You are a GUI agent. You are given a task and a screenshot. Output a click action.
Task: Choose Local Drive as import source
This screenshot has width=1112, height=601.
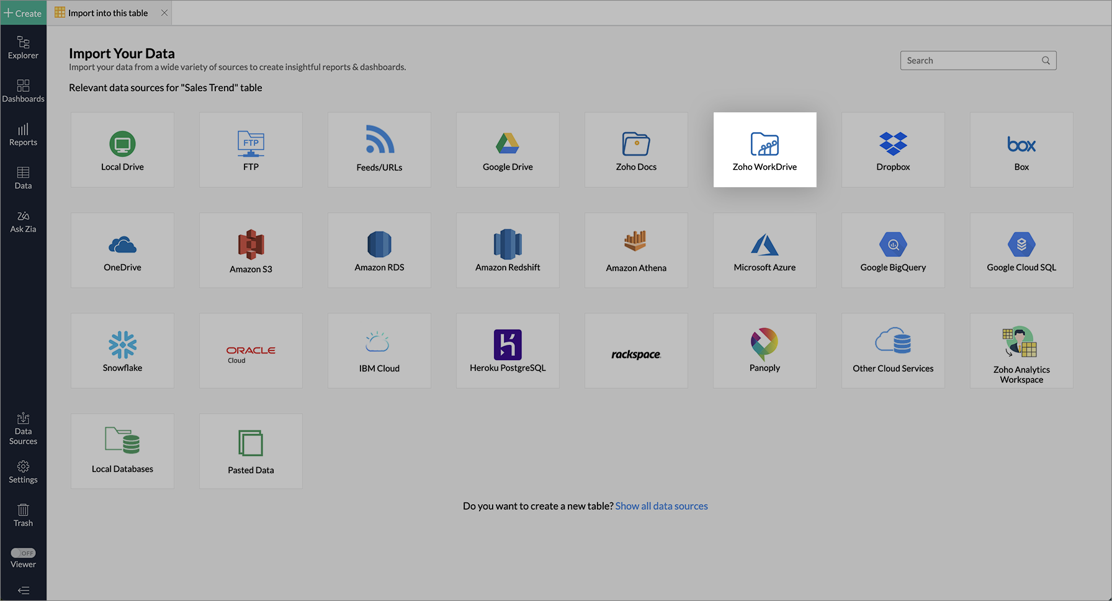[x=122, y=149]
